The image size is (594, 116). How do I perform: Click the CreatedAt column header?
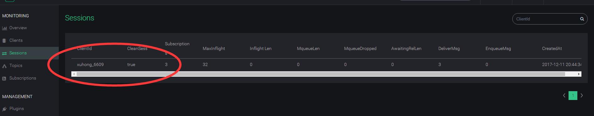point(552,48)
